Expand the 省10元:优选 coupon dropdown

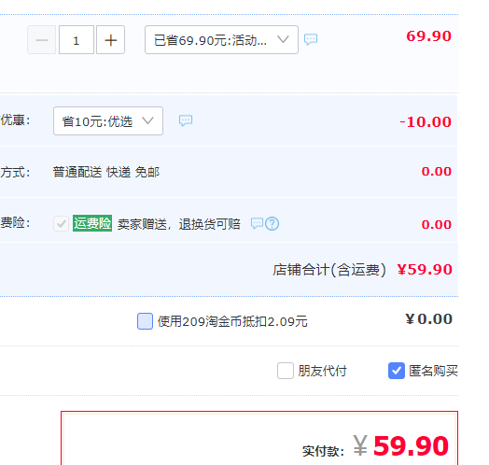(108, 120)
